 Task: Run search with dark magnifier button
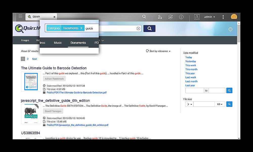pos(149,28)
